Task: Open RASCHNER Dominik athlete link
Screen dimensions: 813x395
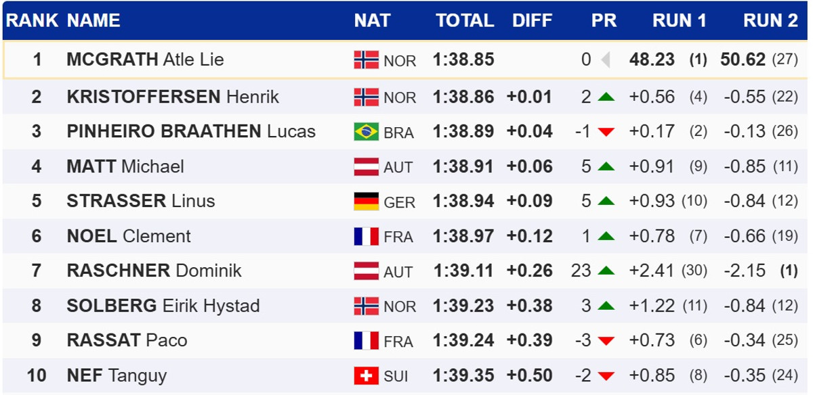Action: [154, 271]
